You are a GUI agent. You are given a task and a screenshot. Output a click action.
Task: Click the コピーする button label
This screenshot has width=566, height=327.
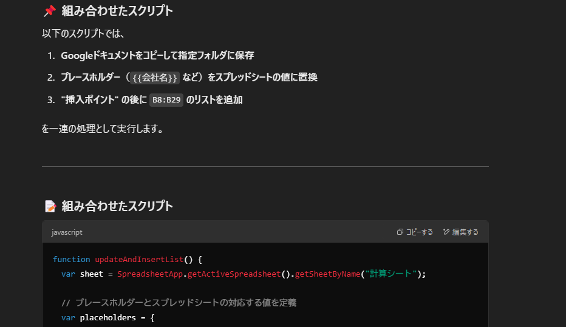(x=420, y=232)
